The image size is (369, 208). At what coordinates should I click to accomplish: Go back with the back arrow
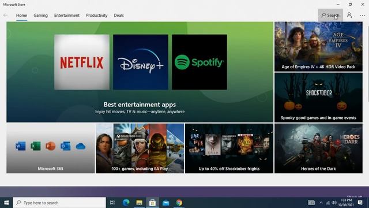(5, 16)
